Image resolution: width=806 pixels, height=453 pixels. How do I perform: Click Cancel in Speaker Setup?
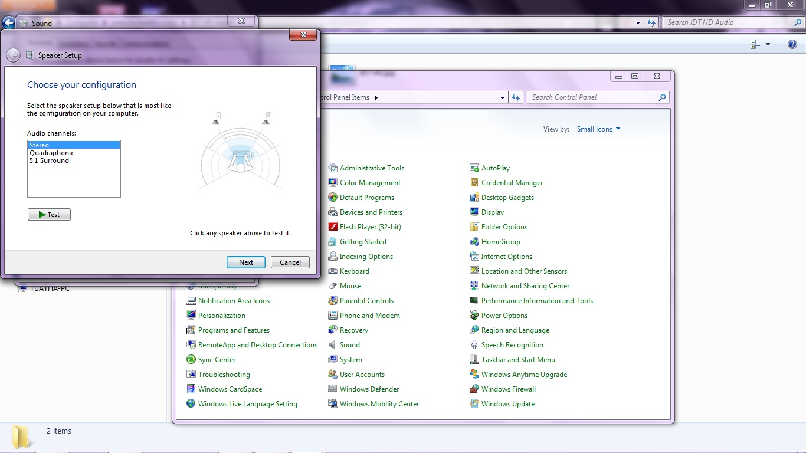(x=290, y=262)
